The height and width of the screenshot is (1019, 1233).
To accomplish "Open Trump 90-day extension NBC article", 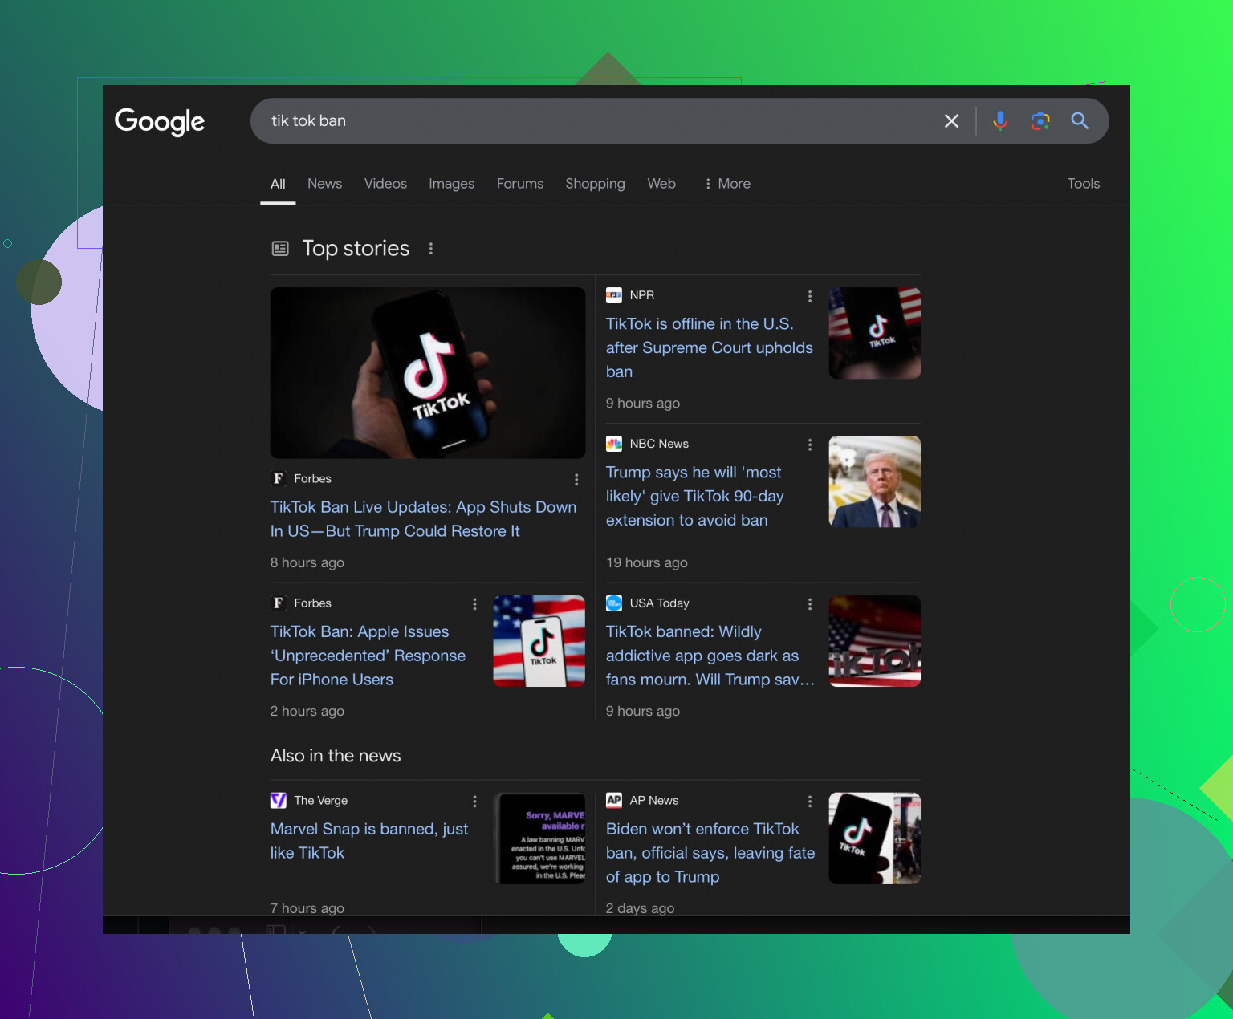I will pos(694,497).
